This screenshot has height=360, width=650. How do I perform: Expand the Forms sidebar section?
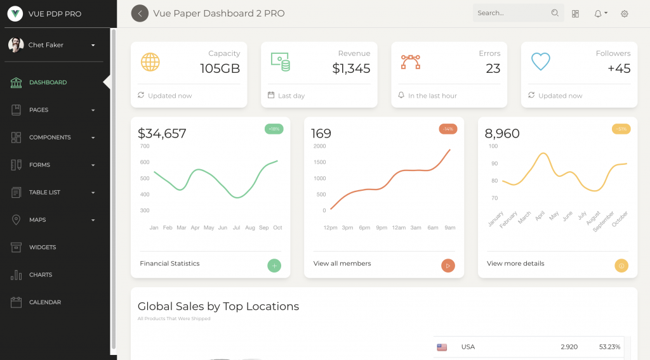point(54,165)
